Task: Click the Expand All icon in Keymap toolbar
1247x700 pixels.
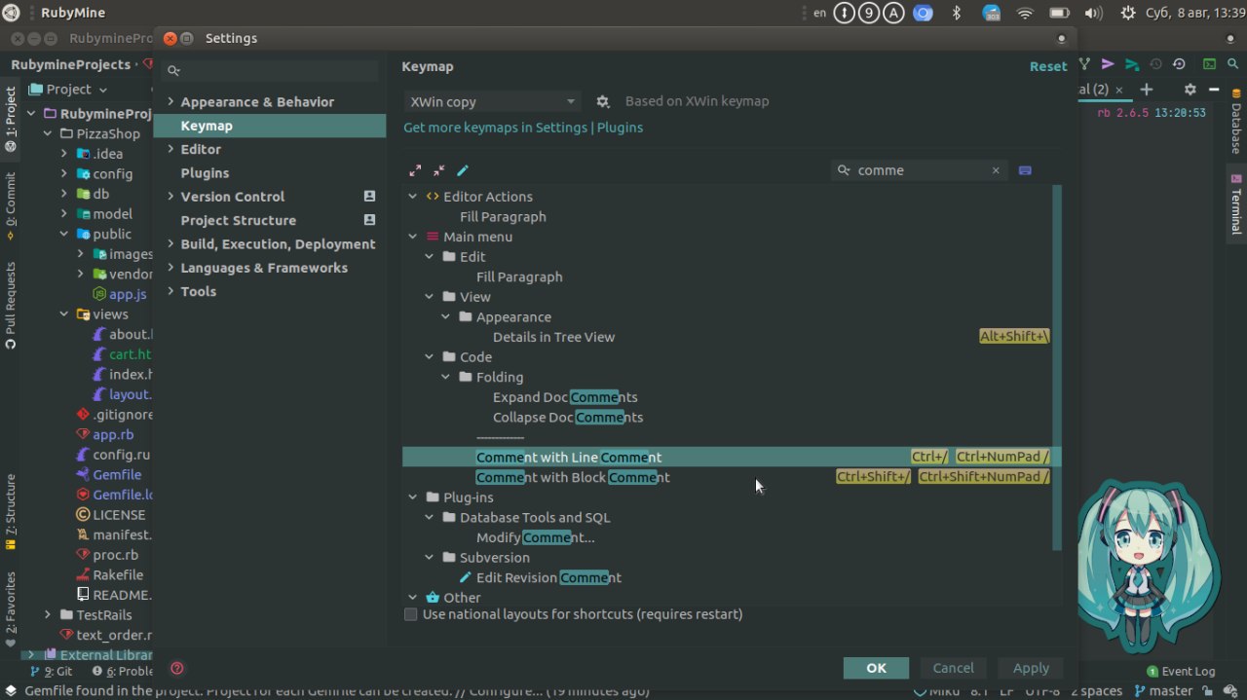Action: tap(416, 170)
